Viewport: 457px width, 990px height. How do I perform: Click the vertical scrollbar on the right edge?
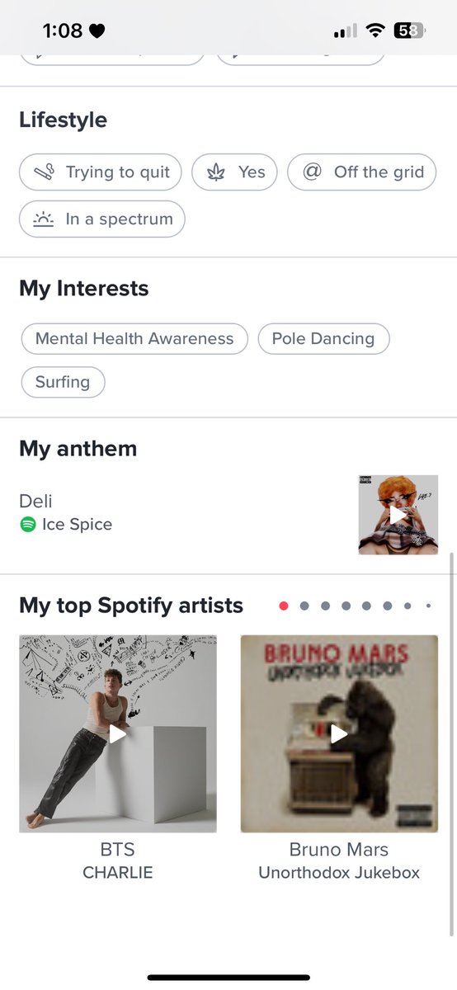(x=451, y=744)
